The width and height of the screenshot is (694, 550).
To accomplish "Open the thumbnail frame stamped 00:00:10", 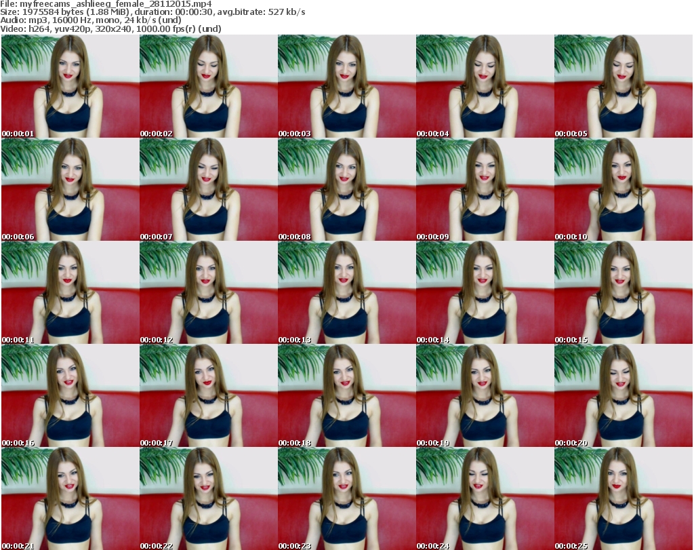I will pos(624,189).
